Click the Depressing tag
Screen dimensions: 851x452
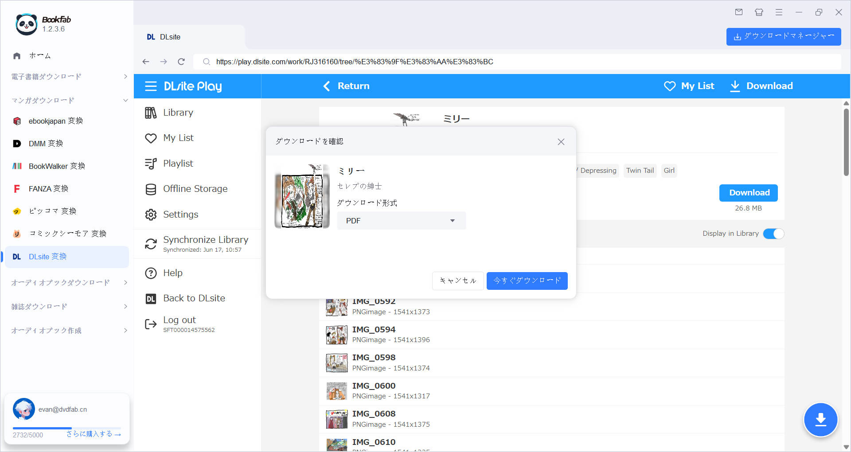click(x=598, y=171)
